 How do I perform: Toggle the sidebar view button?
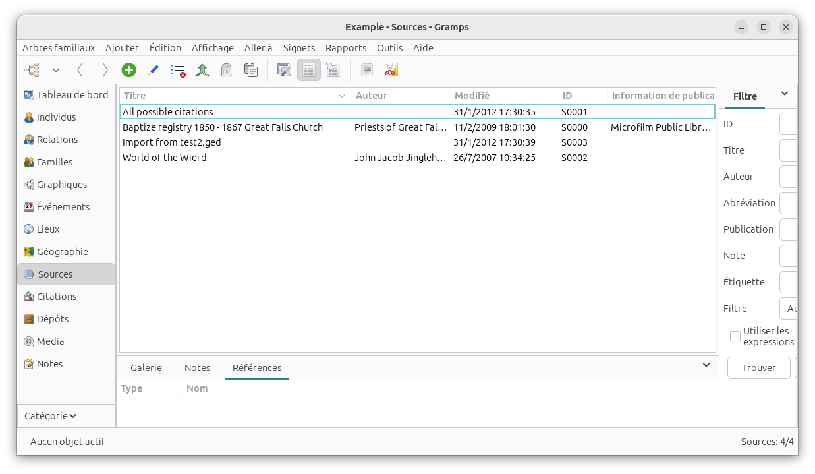click(333, 70)
